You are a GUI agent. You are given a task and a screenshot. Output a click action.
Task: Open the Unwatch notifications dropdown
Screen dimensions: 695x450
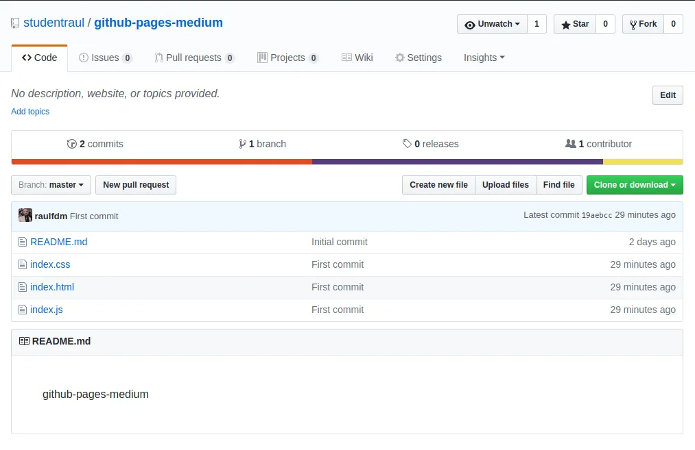click(493, 24)
